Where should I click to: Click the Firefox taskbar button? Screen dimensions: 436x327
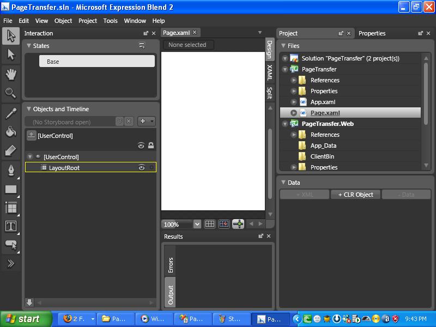click(x=77, y=319)
